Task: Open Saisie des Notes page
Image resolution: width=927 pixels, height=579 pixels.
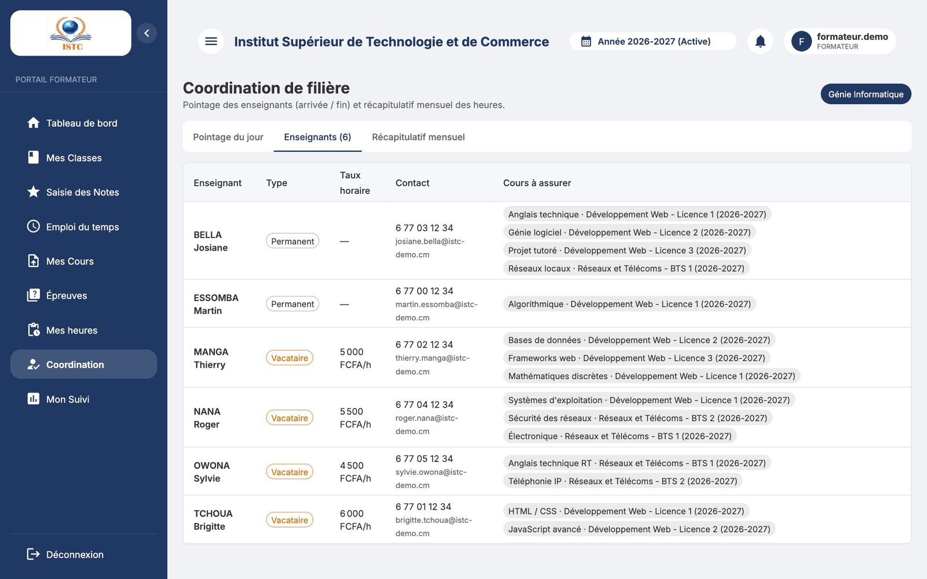Action: tap(83, 192)
